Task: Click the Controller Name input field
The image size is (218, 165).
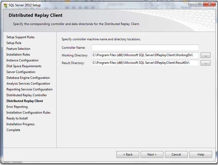Action: coord(145,48)
